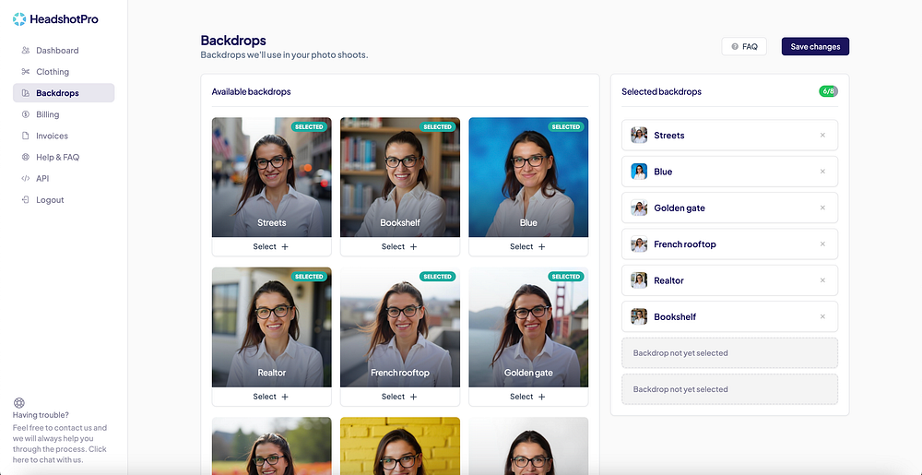Click the French rooftop mini thumbnail in selected list

[639, 244]
